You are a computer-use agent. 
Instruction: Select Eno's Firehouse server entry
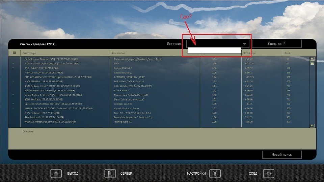[x=43, y=113]
